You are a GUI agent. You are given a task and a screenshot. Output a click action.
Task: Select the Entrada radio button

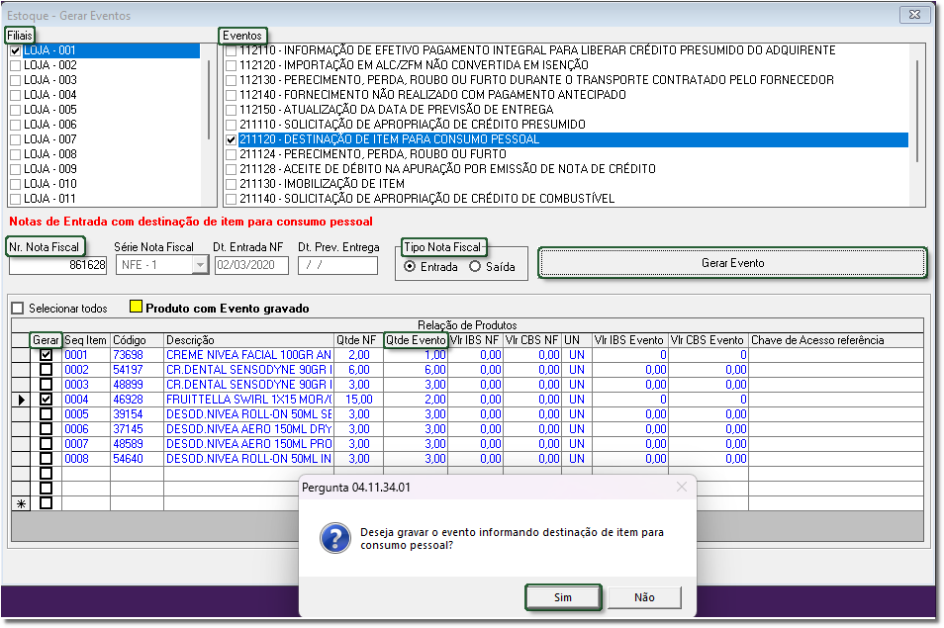click(x=410, y=266)
